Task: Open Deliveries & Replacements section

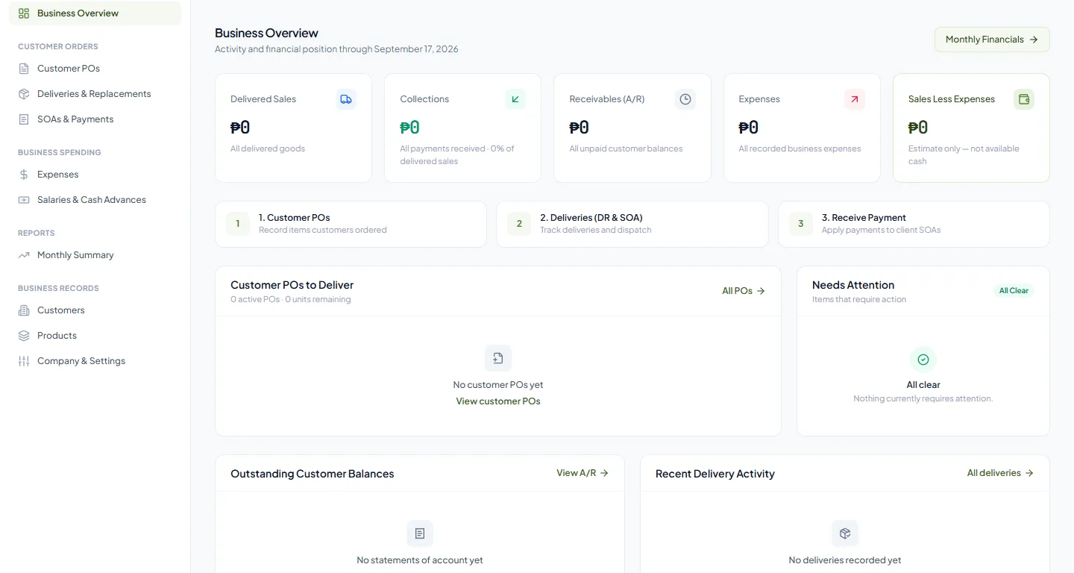Action: pyautogui.click(x=95, y=94)
